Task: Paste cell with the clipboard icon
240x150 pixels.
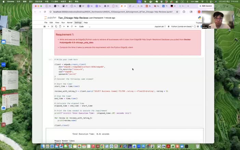Action: click(x=60, y=27)
